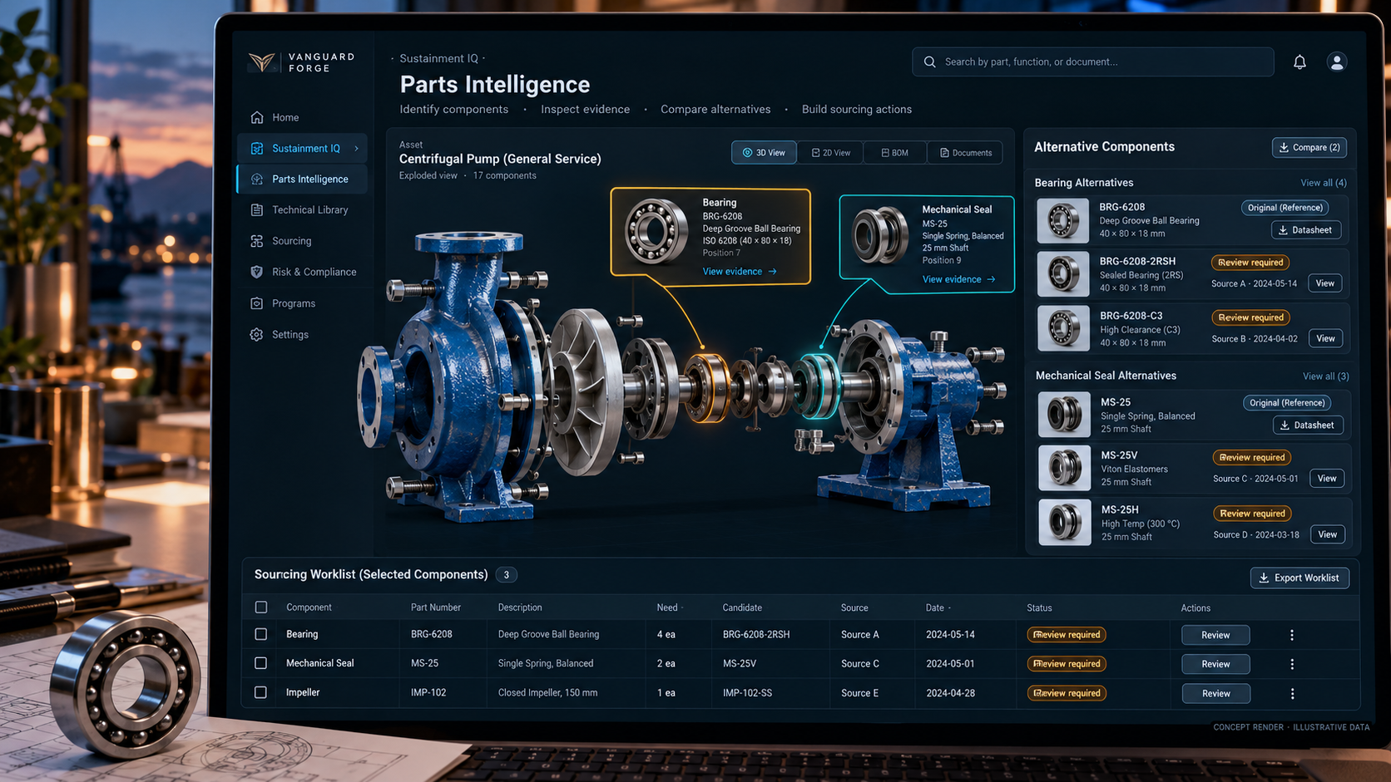The width and height of the screenshot is (1391, 782).
Task: Expand View all (4) bearing alternatives
Action: pyautogui.click(x=1323, y=183)
